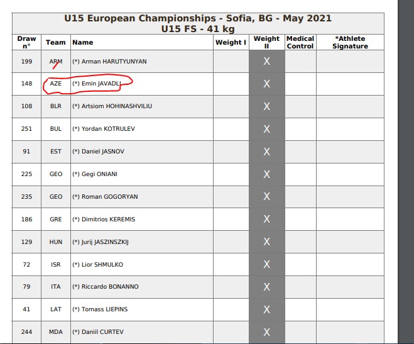Select draw number 108 for BLR
Image resolution: width=414 pixels, height=344 pixels.
click(x=26, y=106)
